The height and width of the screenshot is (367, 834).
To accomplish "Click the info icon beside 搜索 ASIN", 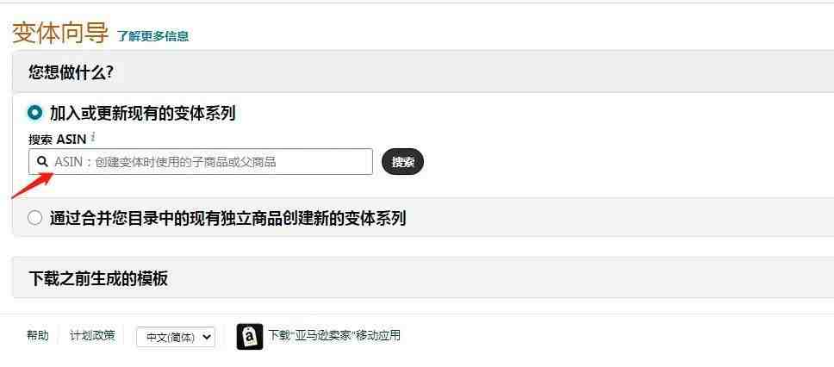I will pyautogui.click(x=93, y=137).
